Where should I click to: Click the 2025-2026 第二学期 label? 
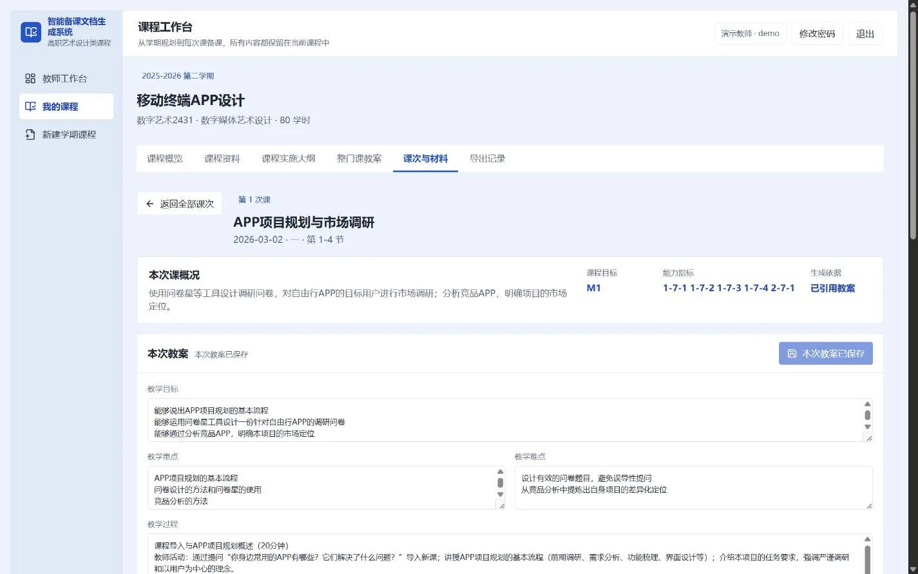pyautogui.click(x=178, y=76)
